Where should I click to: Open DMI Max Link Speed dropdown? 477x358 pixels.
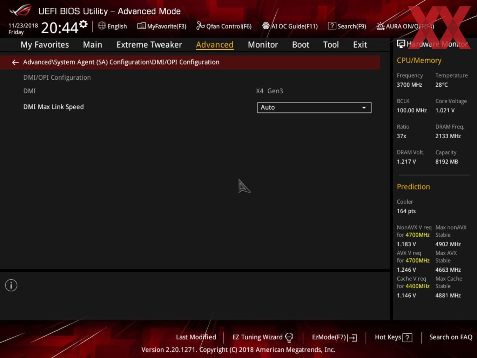pyautogui.click(x=314, y=107)
